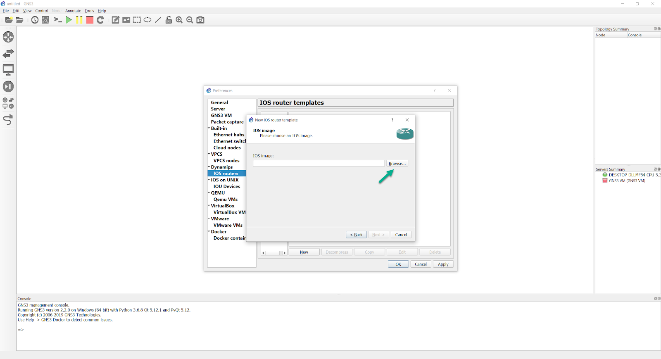This screenshot has height=359, width=661.
Task: Take a screenshot with camera icon
Action: click(x=200, y=20)
